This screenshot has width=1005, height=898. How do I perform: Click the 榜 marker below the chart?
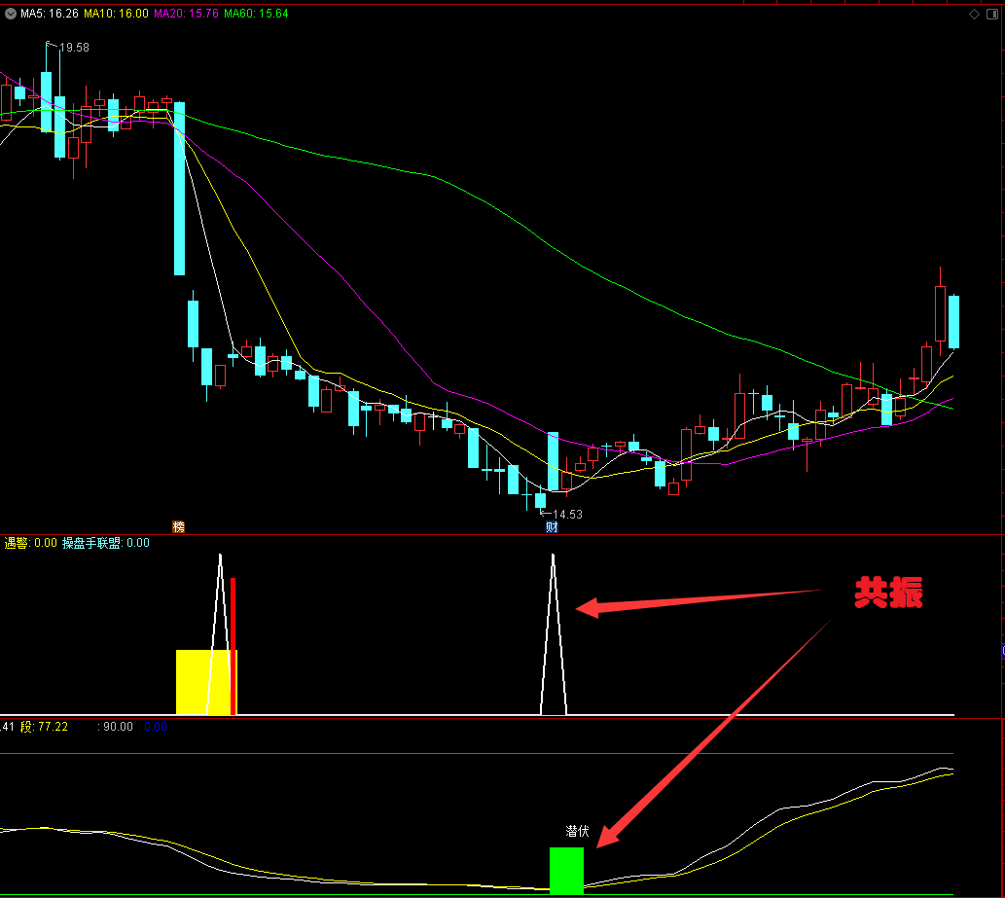[x=179, y=526]
